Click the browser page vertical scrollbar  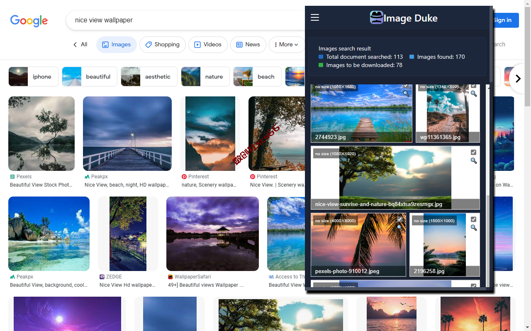point(528,57)
